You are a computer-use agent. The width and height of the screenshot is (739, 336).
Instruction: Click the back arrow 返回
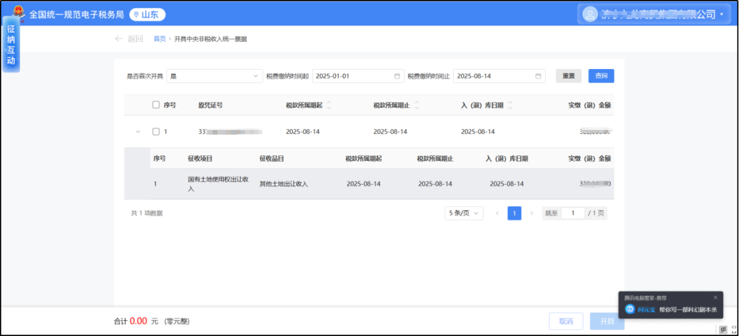pos(129,39)
